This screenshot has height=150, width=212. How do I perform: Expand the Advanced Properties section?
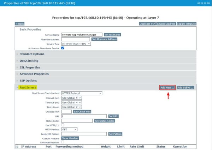pyautogui.click(x=105, y=74)
